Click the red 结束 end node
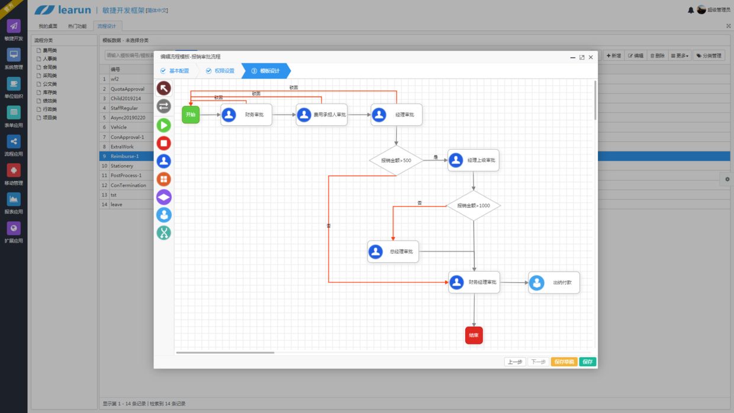 click(x=474, y=335)
